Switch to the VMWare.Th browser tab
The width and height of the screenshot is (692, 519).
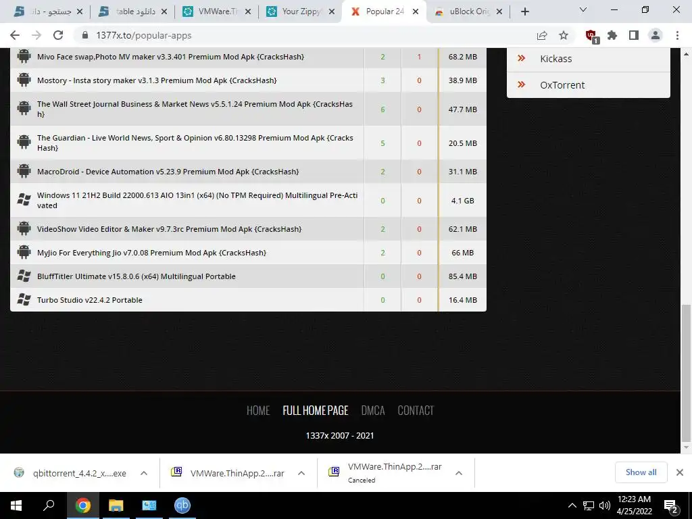216,11
